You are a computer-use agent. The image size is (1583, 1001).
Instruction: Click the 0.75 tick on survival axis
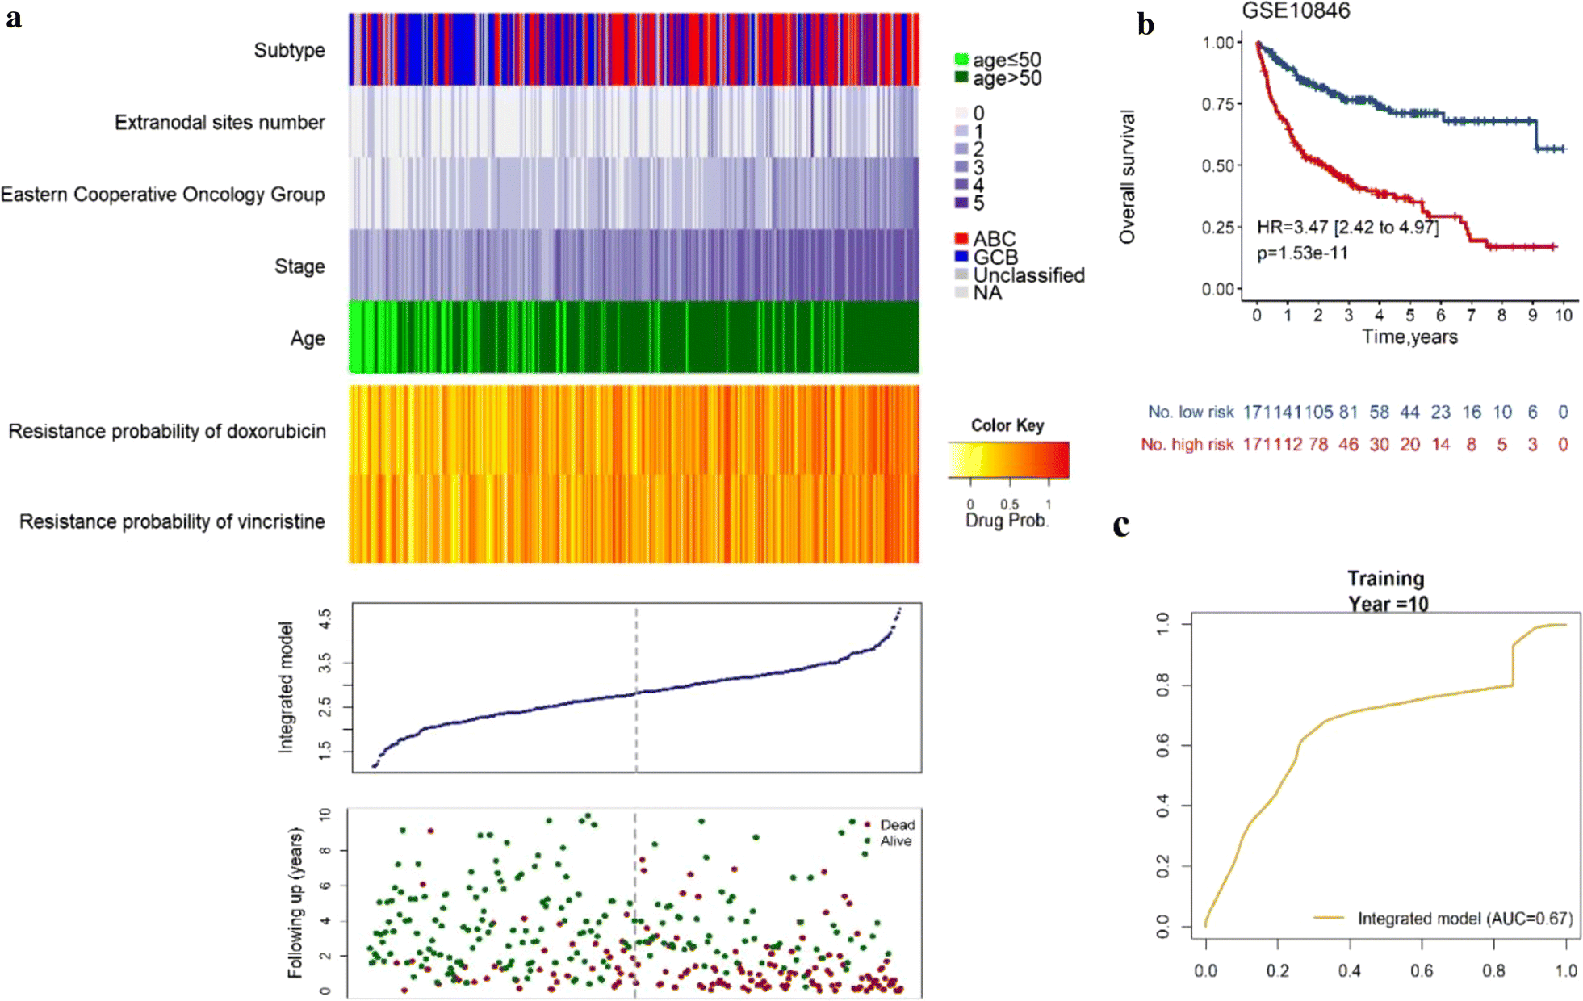[x=1217, y=104]
